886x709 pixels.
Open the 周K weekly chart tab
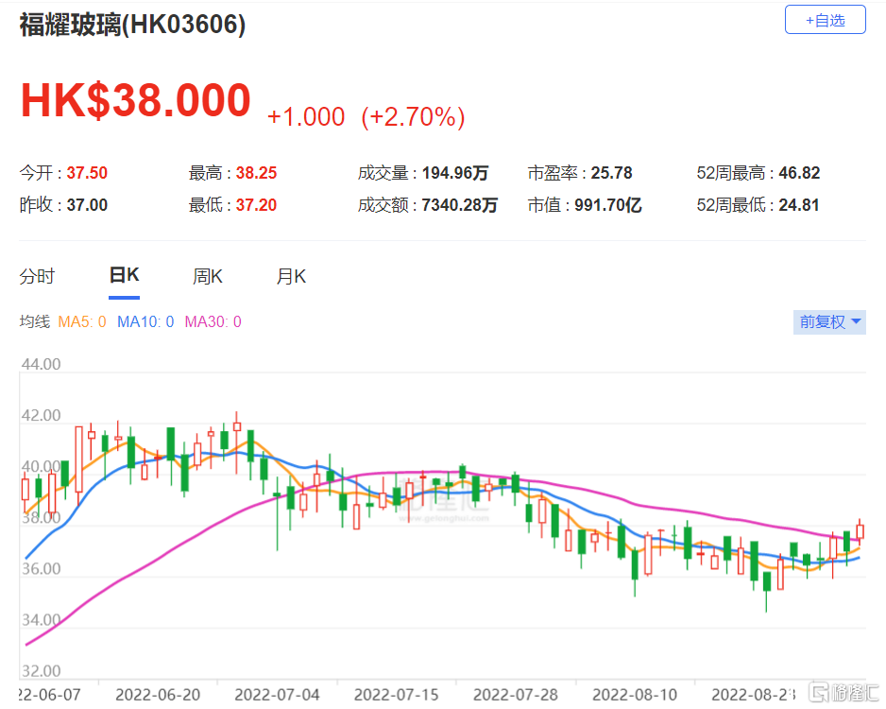[208, 276]
